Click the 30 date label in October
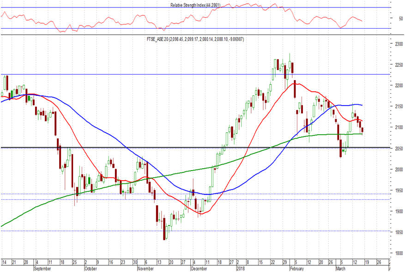Screen dimensions: 405x272 (135, 262)
